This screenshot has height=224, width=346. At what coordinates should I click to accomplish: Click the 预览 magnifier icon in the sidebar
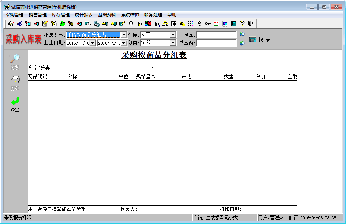[15, 59]
